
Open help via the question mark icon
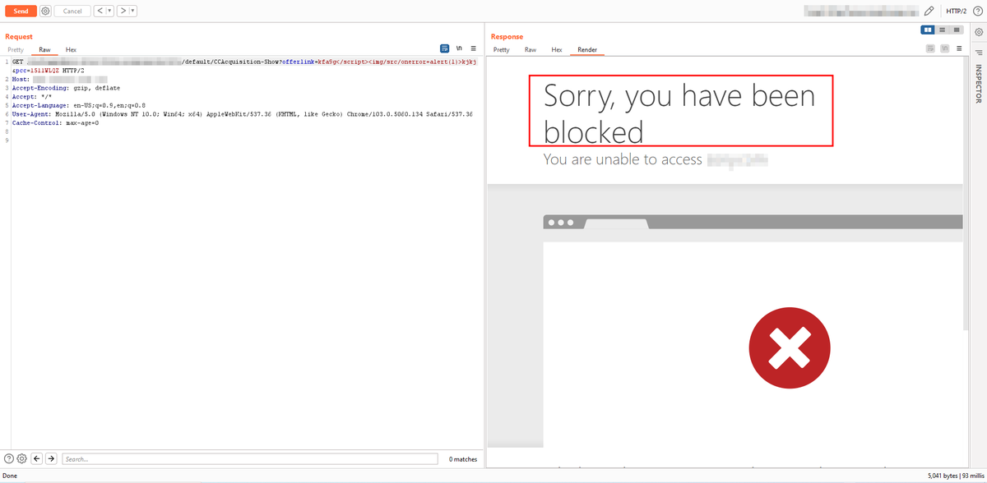point(977,11)
